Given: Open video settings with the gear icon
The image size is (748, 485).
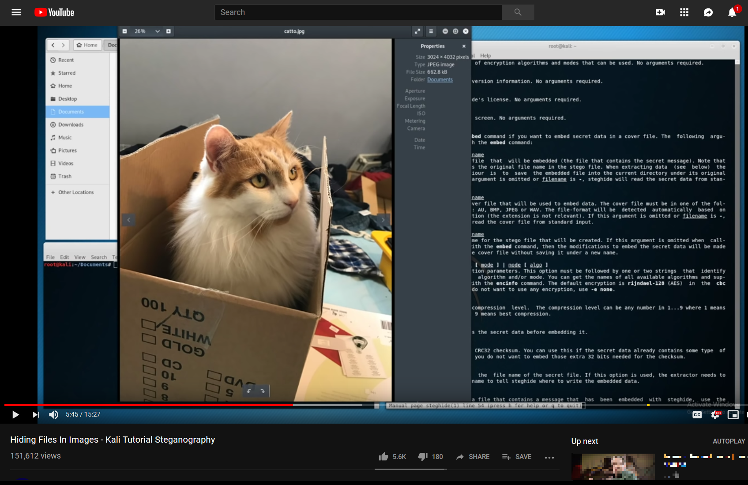Looking at the screenshot, I should point(715,415).
